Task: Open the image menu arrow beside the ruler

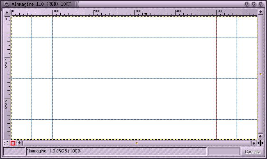Action: (x=7, y=12)
